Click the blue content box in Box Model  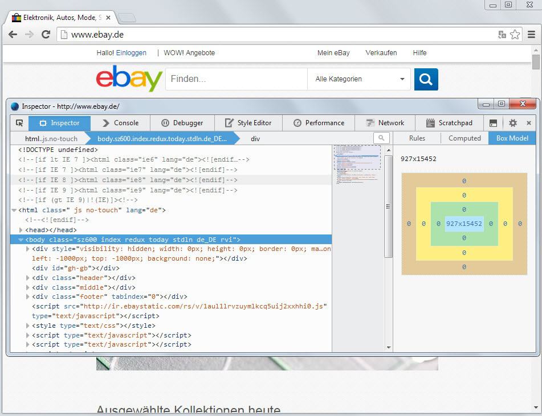[464, 224]
